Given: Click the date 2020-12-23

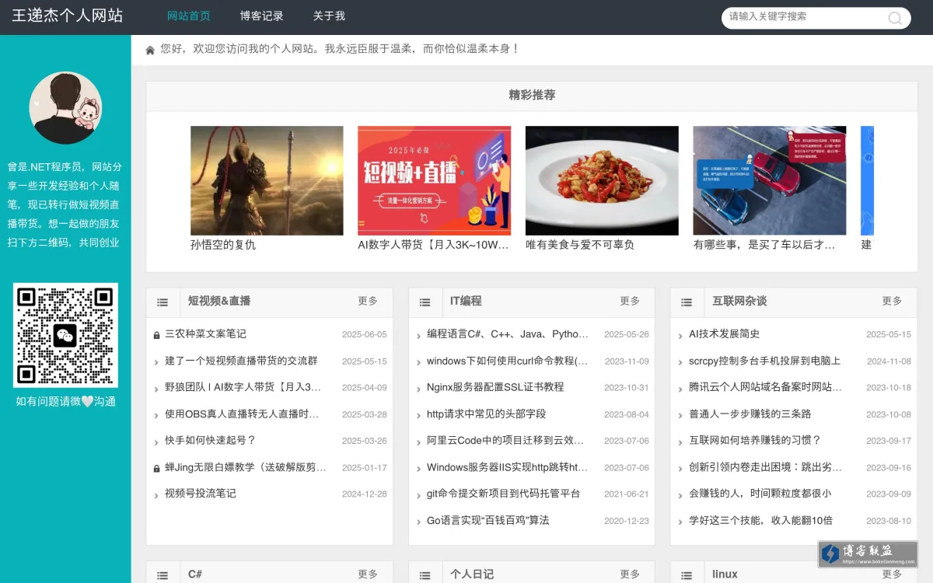Looking at the screenshot, I should [627, 522].
